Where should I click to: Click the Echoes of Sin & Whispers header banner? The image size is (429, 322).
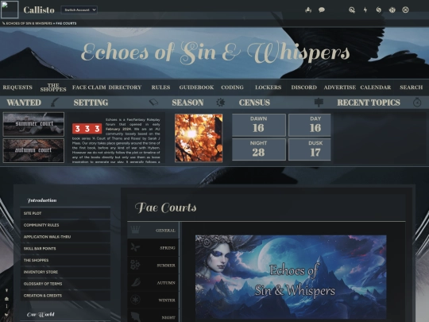214,52
